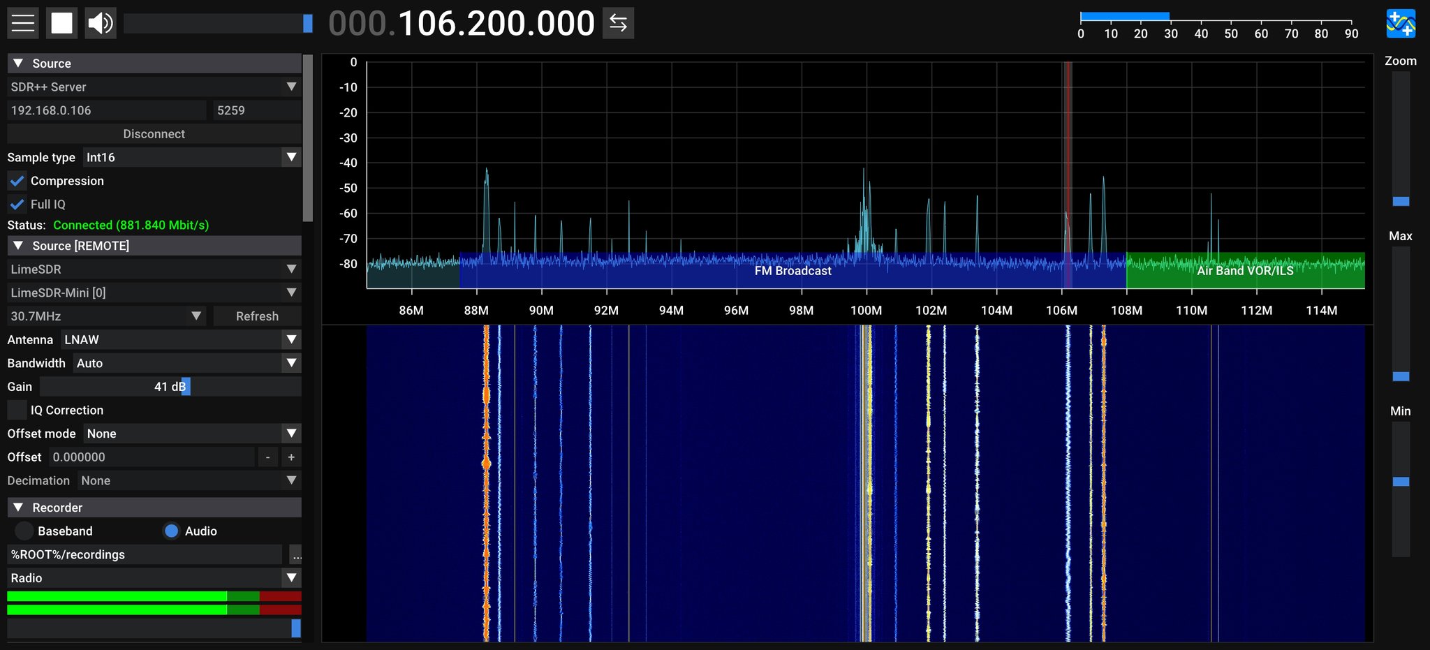Mute audio using the speaker icon

[x=100, y=22]
